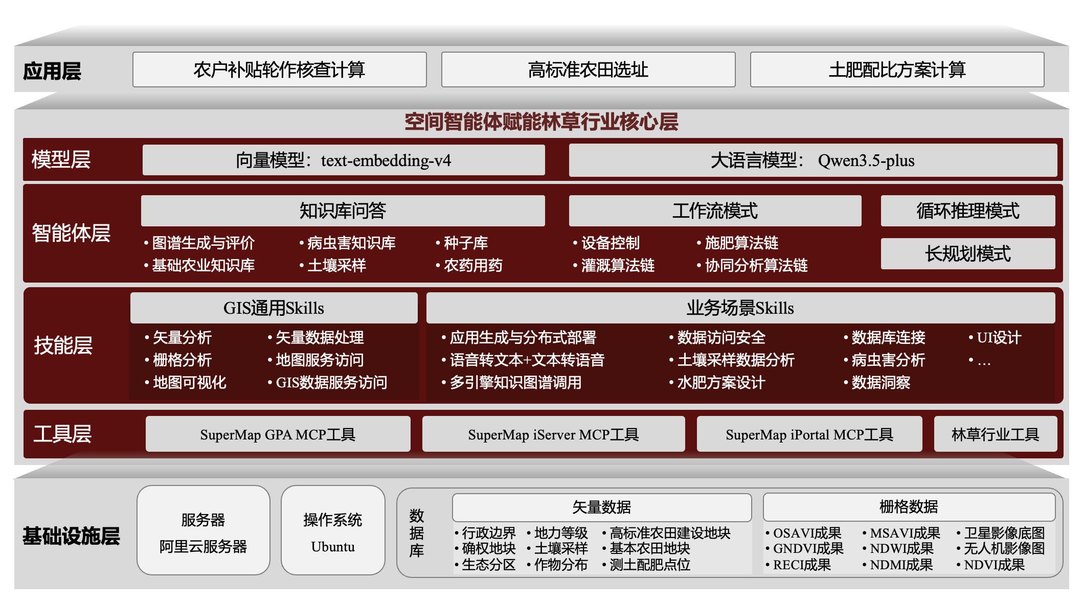Select the 知识库问答 header box
The width and height of the screenshot is (1083, 604).
click(343, 211)
